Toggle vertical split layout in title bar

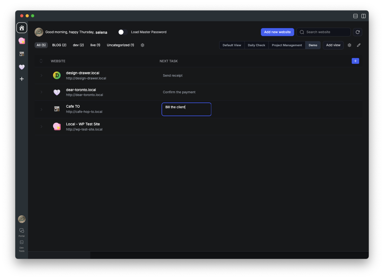(x=363, y=16)
